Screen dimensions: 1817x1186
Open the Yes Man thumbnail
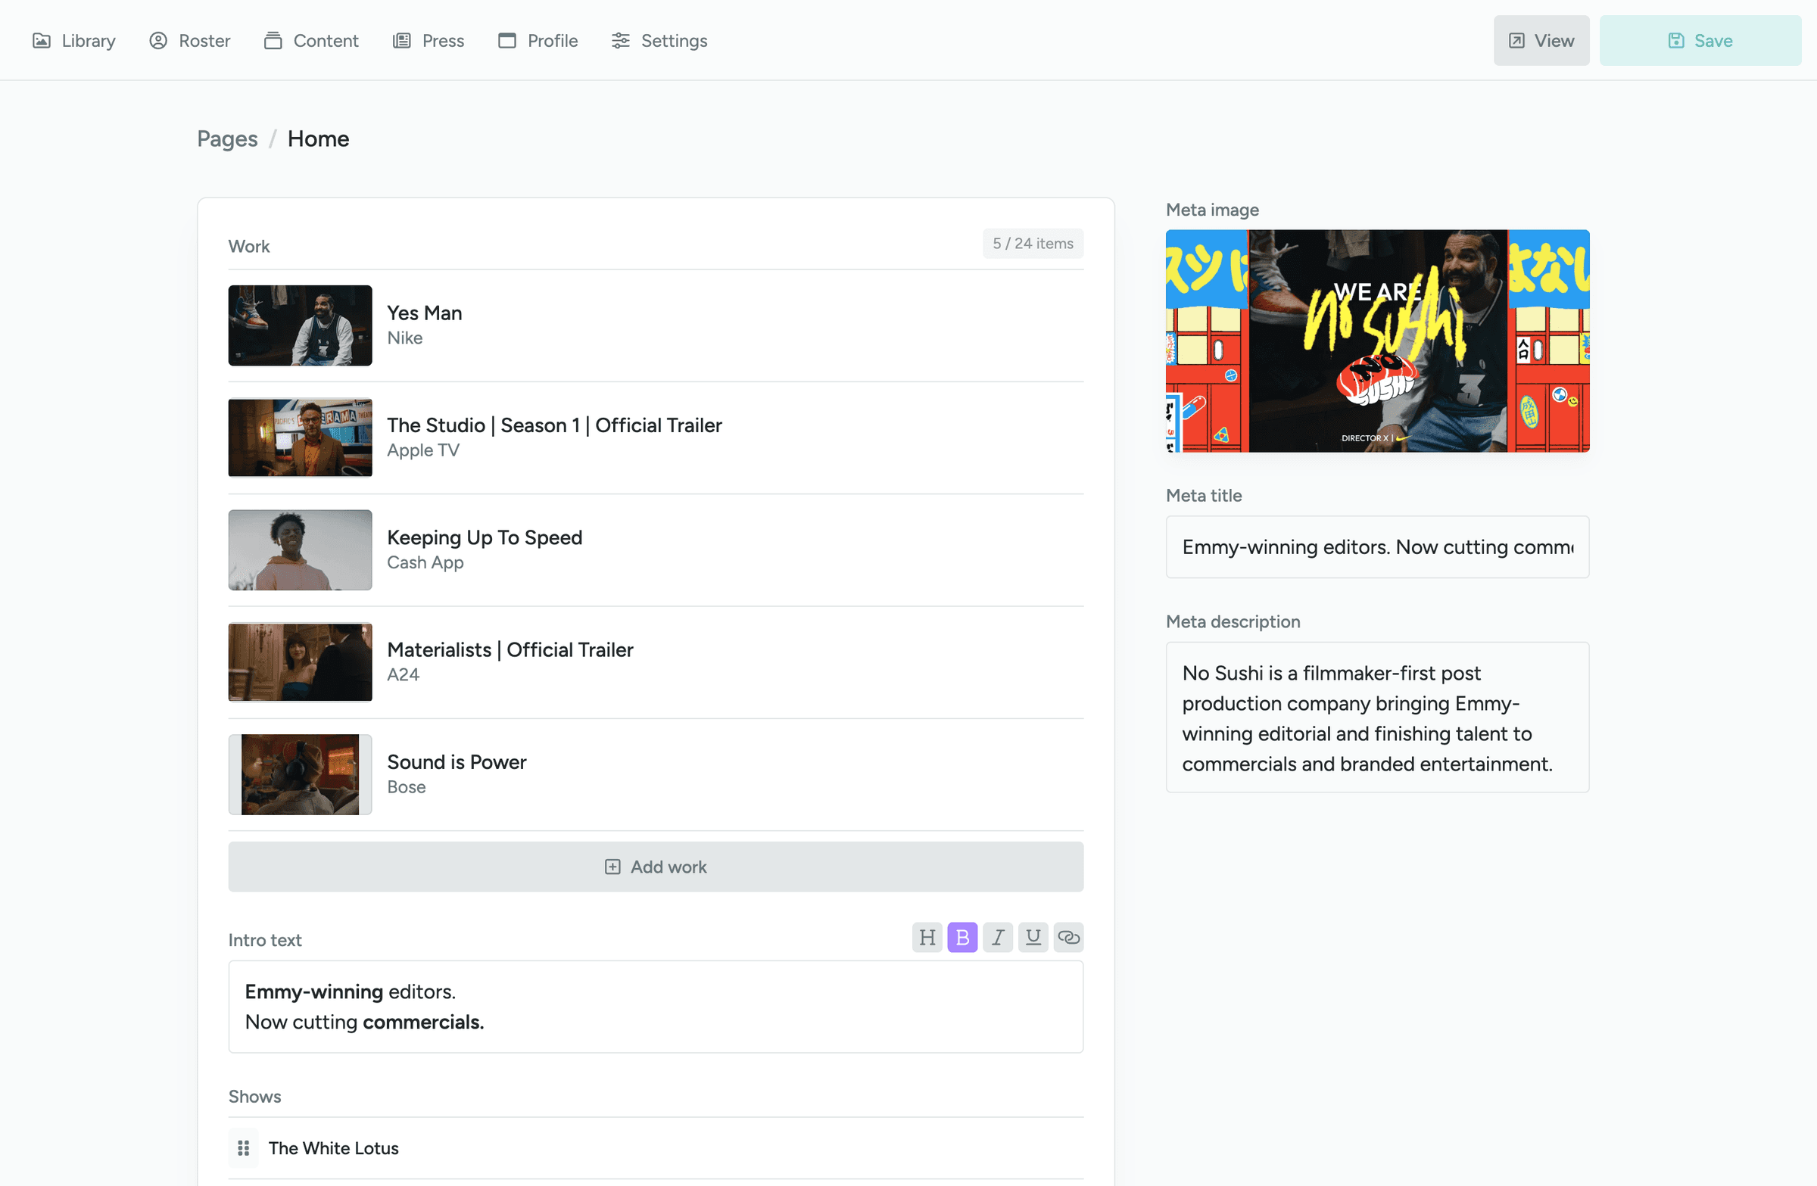click(300, 326)
